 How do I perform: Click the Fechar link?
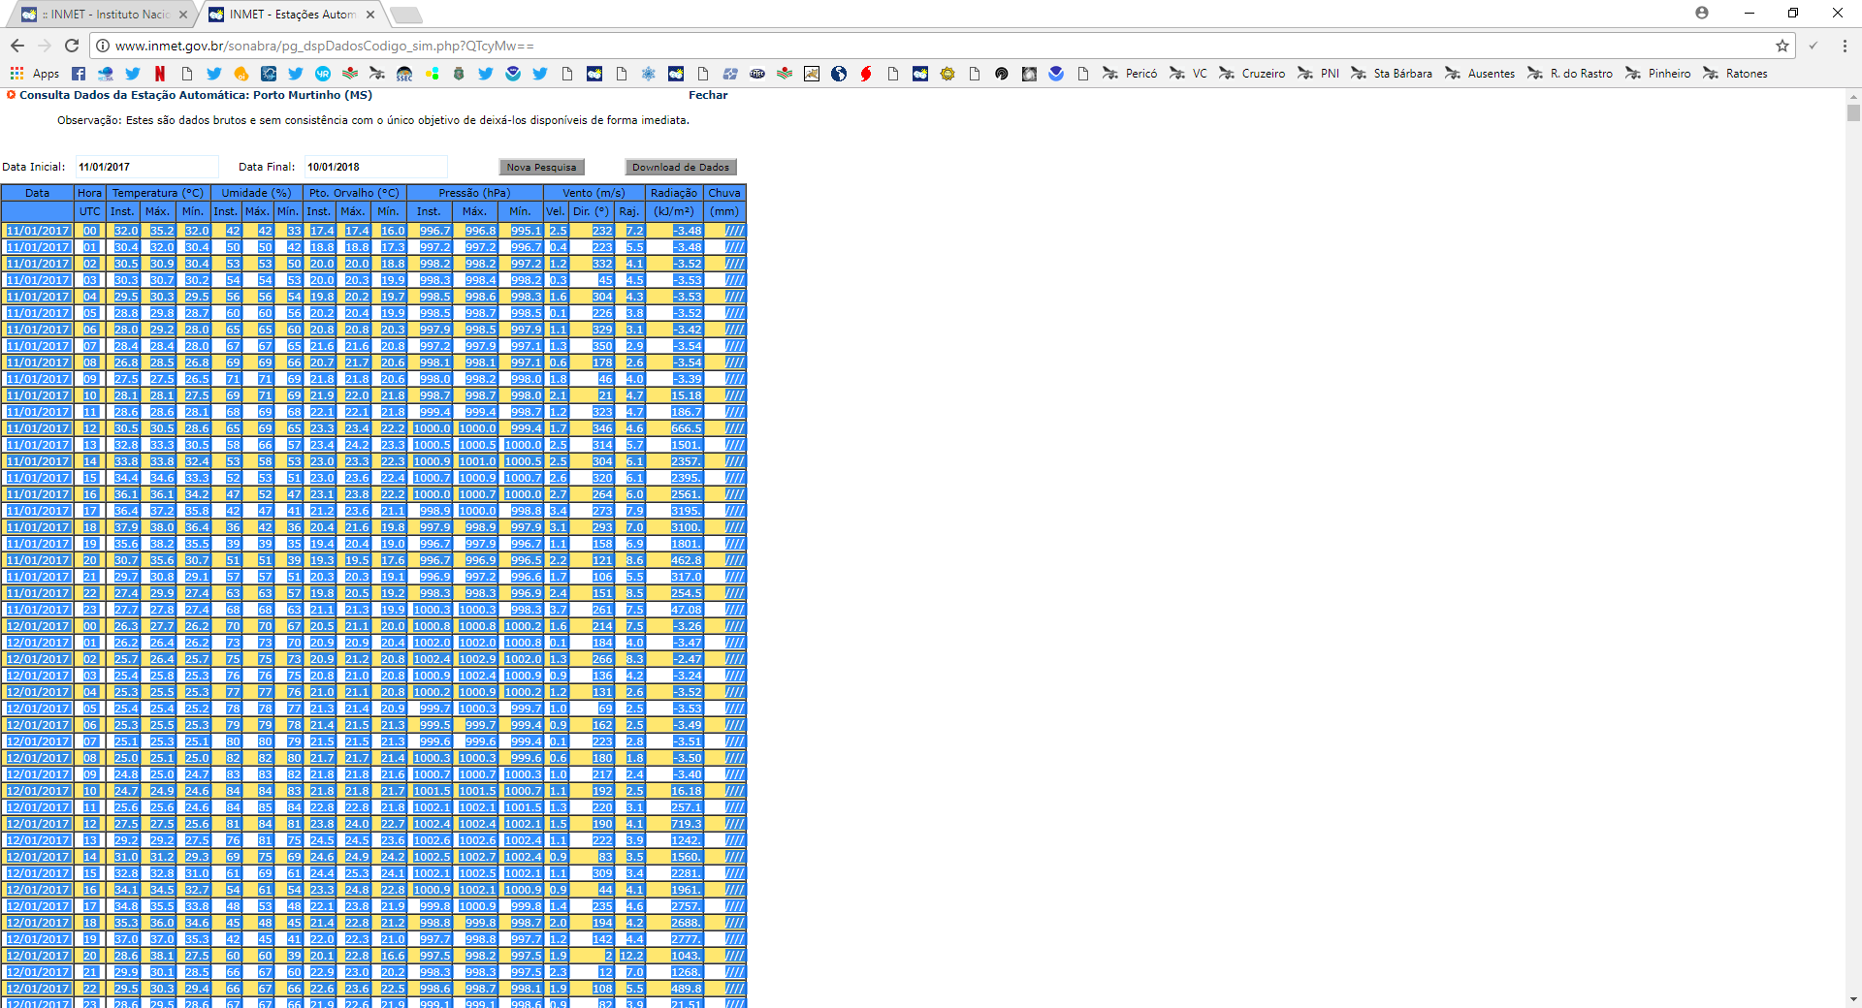tap(708, 95)
